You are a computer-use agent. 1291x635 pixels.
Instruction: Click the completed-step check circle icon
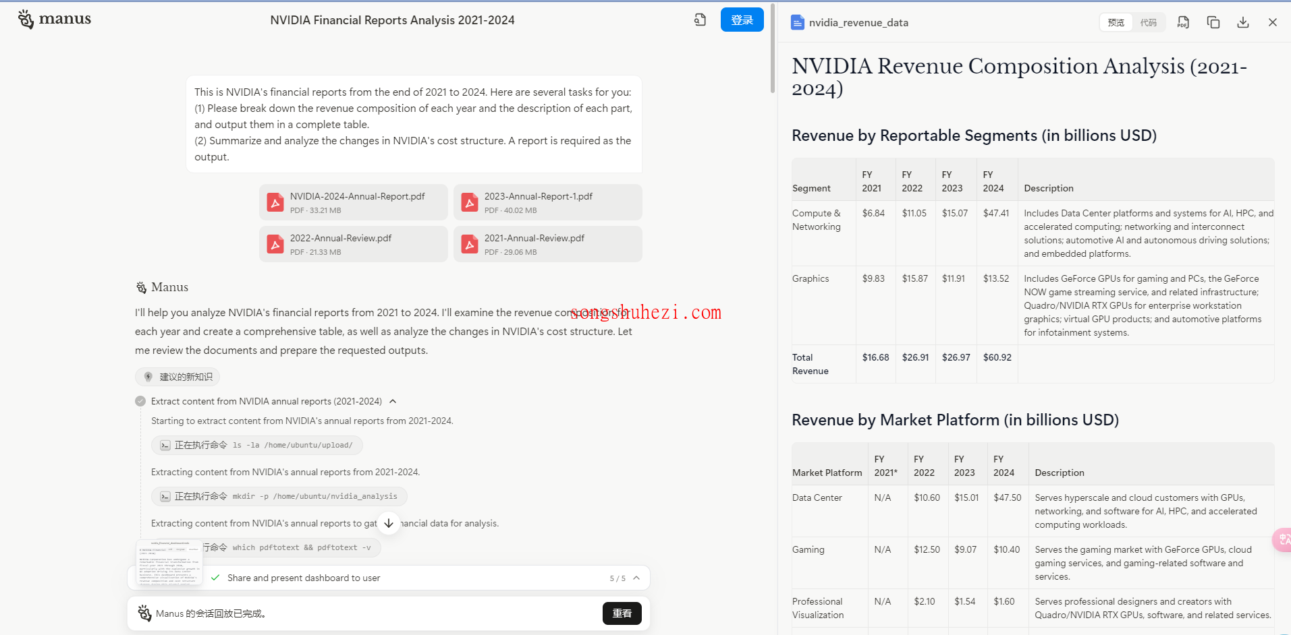coord(140,401)
